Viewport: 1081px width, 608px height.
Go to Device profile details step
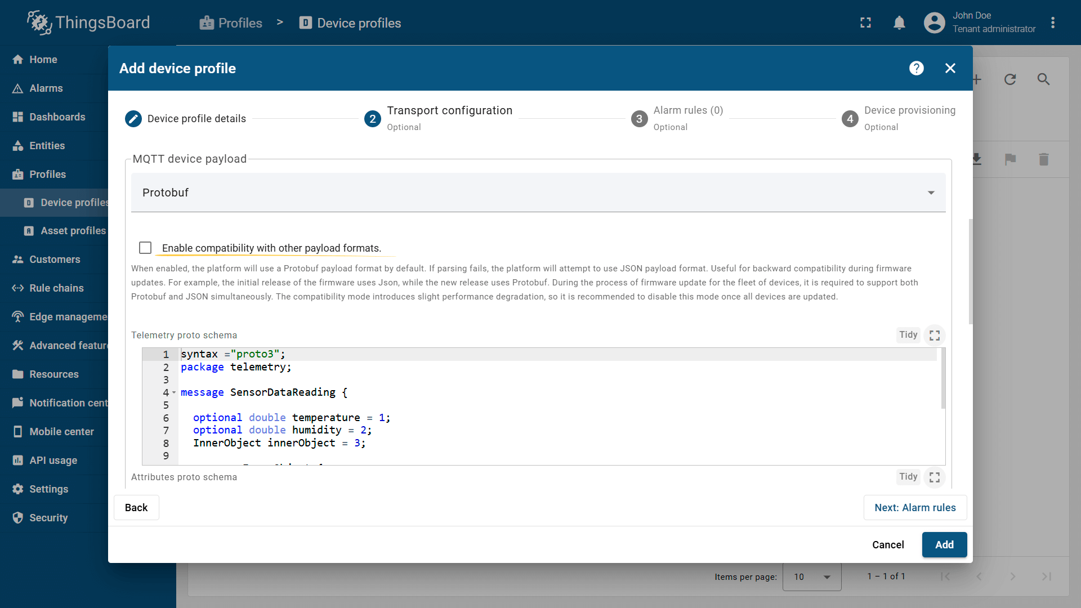pos(186,119)
